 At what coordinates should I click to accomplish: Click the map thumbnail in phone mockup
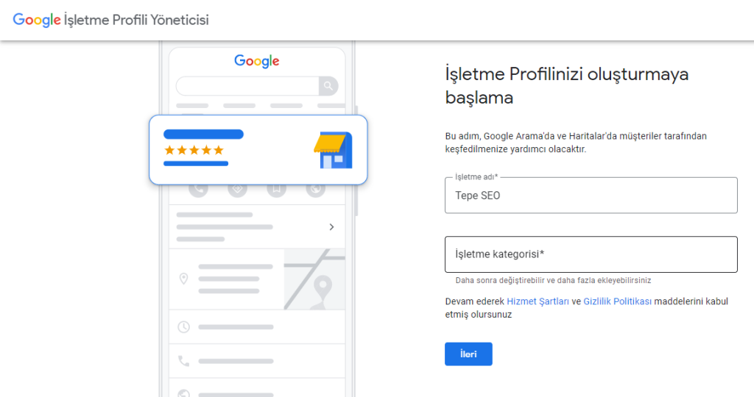coord(314,279)
